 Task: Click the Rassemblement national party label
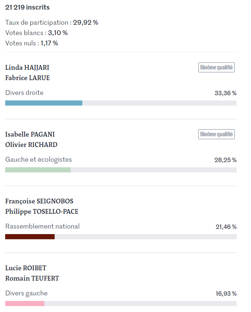pos(42,226)
